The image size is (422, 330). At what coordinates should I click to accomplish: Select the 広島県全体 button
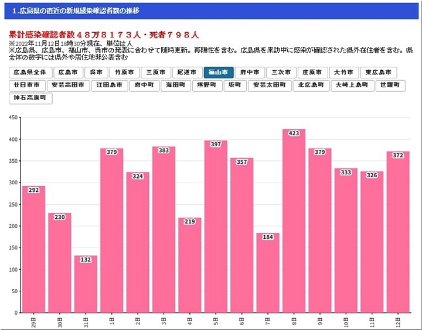(x=30, y=73)
